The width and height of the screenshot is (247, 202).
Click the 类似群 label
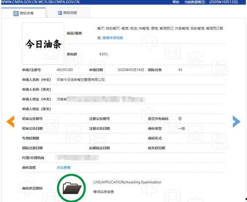(x=72, y=54)
